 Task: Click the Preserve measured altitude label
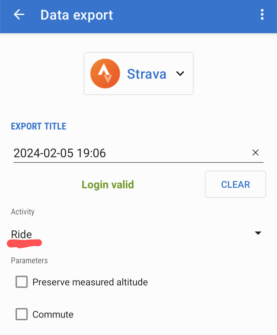pyautogui.click(x=90, y=282)
